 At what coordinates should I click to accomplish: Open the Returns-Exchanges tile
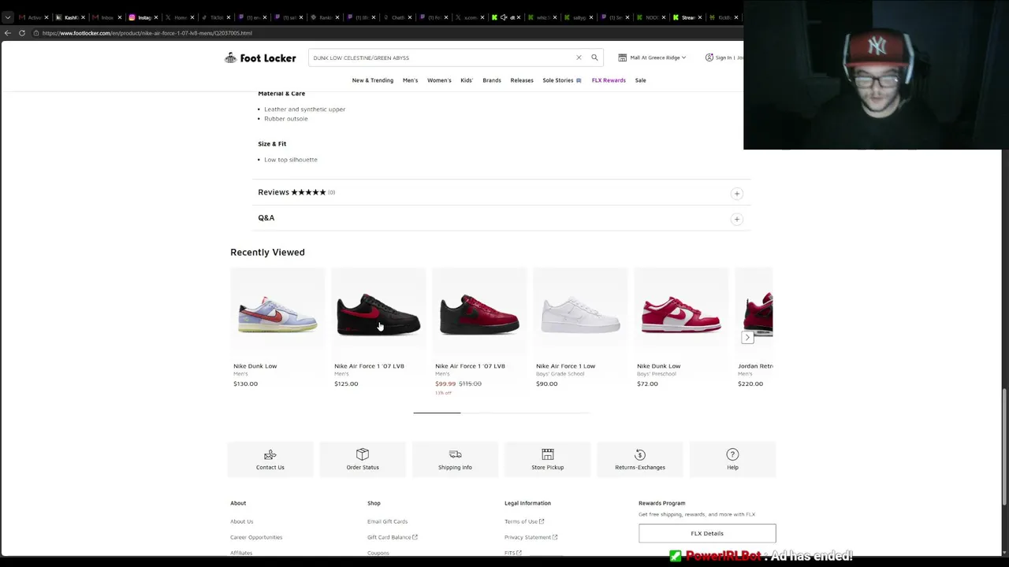pyautogui.click(x=640, y=459)
